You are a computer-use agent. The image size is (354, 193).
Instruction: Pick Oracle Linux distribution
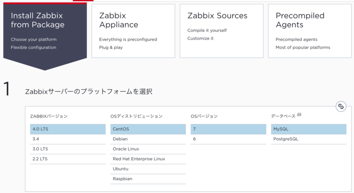(148, 149)
